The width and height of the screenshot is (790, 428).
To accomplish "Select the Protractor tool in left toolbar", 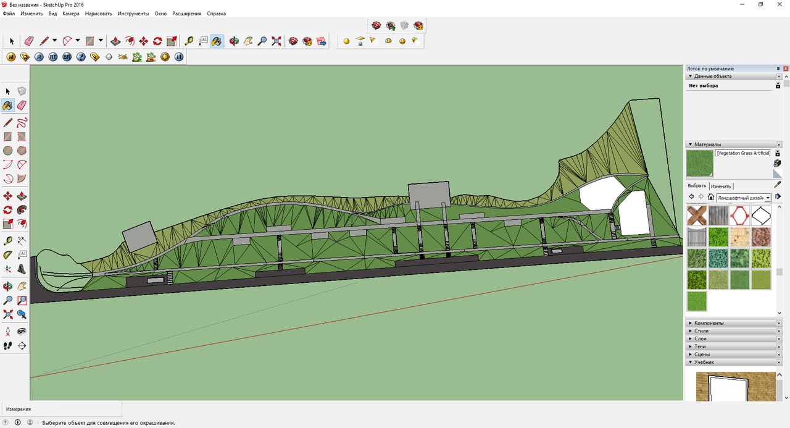I will pyautogui.click(x=8, y=255).
